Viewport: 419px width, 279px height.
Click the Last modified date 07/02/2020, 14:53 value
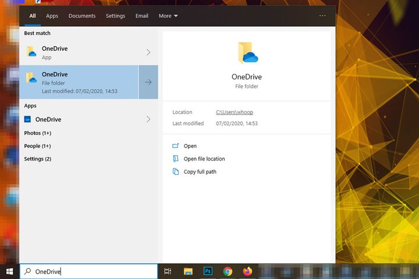237,123
